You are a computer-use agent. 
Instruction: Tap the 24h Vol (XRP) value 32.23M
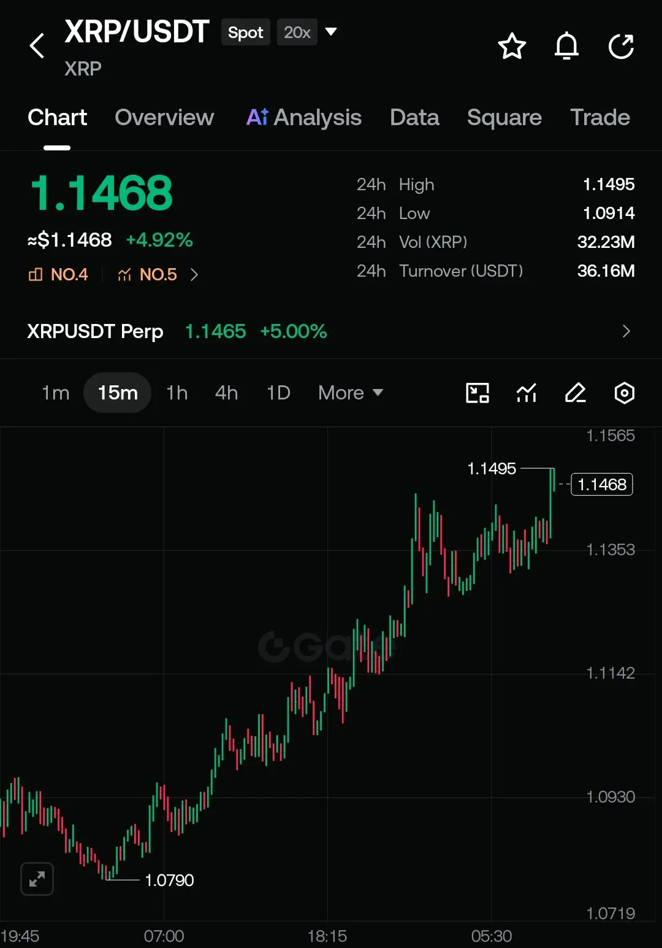(x=606, y=242)
